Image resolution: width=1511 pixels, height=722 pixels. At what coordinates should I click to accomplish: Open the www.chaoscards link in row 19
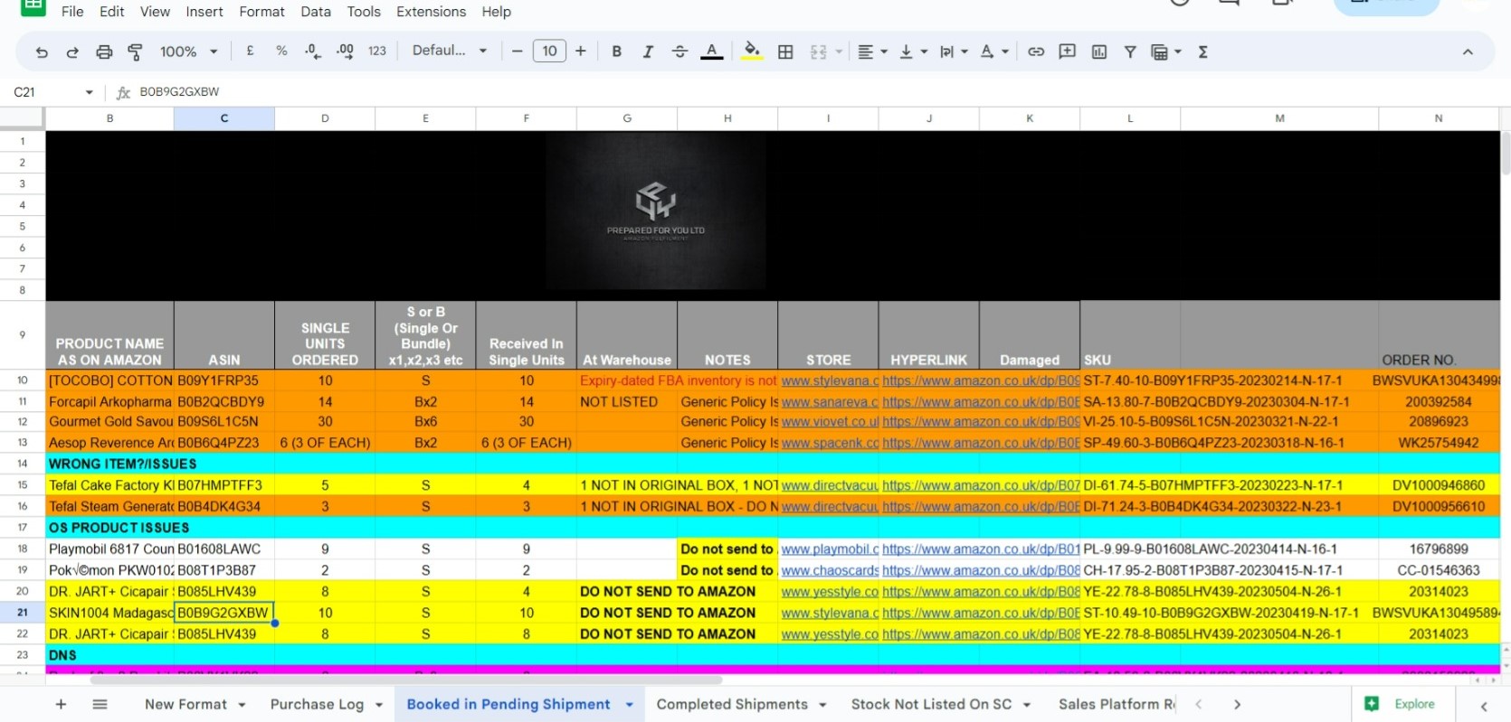tap(830, 570)
